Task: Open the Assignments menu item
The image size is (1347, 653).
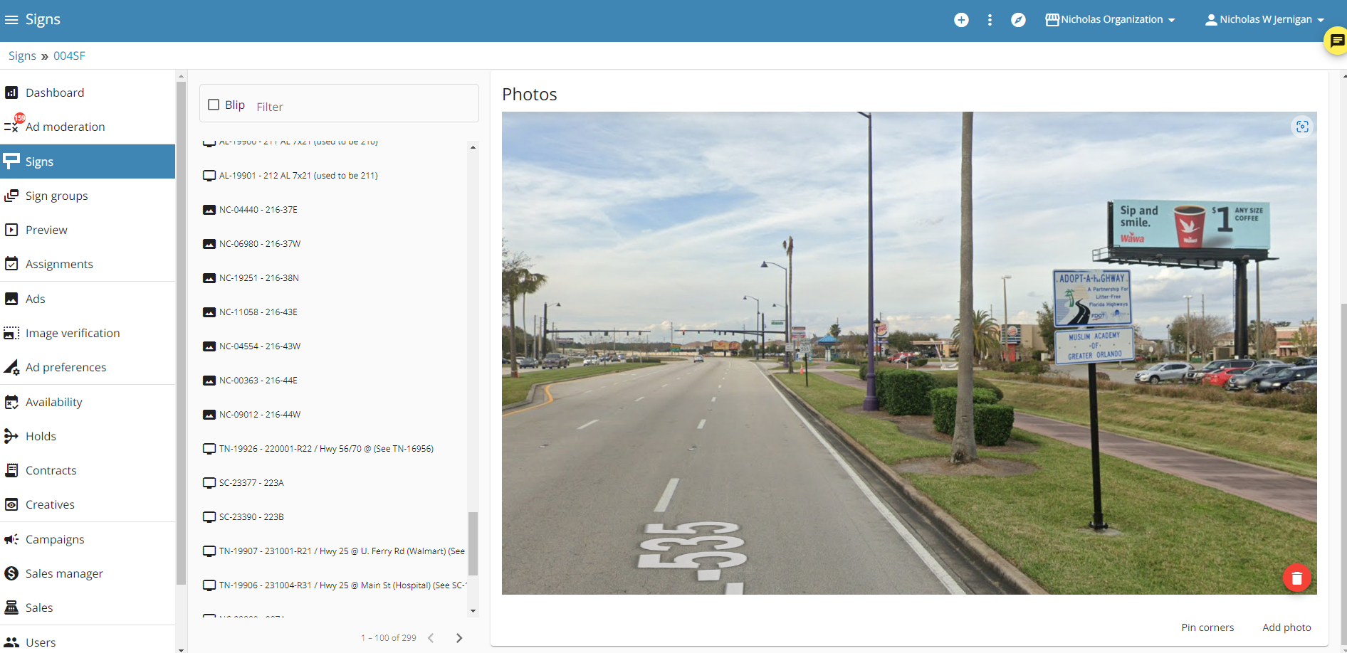Action: click(x=88, y=264)
